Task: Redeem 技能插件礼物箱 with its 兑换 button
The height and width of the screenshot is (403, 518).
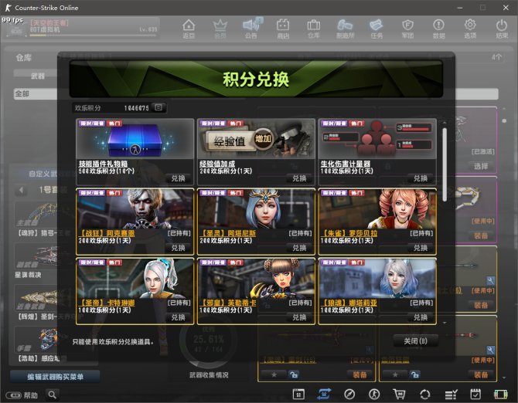Action: click(x=178, y=178)
